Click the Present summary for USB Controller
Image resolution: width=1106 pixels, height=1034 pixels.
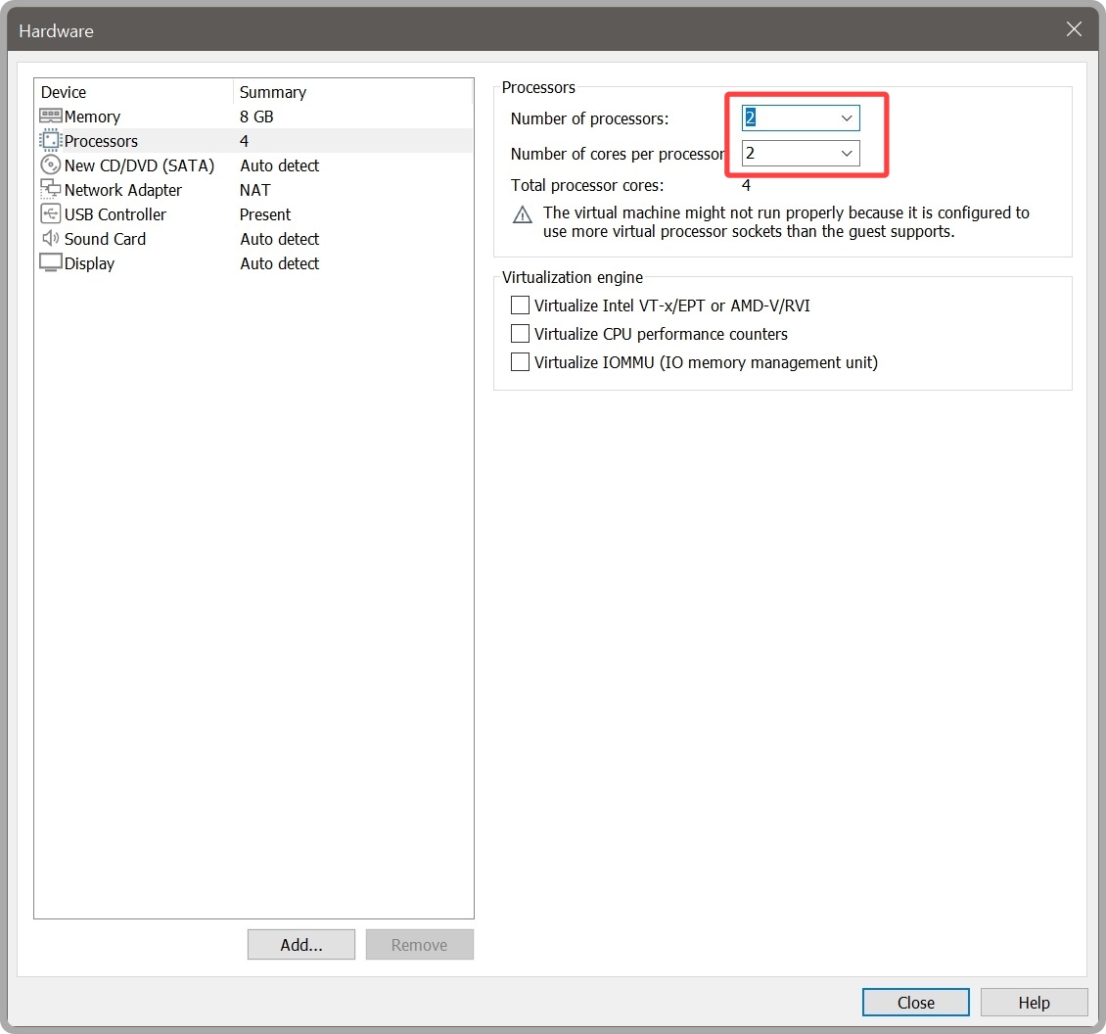[x=265, y=214]
